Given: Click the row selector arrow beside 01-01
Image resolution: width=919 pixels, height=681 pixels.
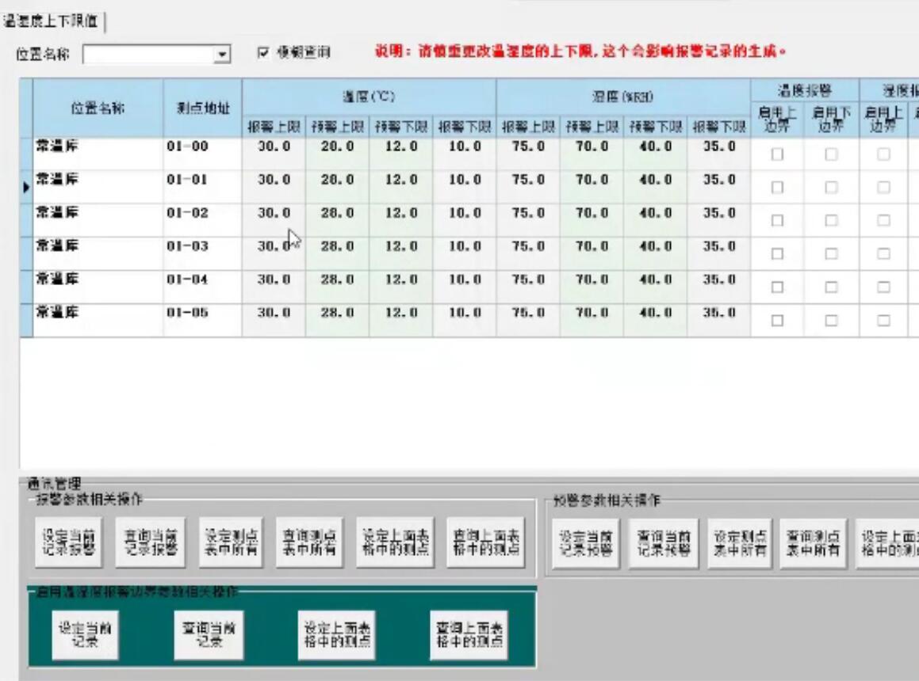Looking at the screenshot, I should 25,188.
